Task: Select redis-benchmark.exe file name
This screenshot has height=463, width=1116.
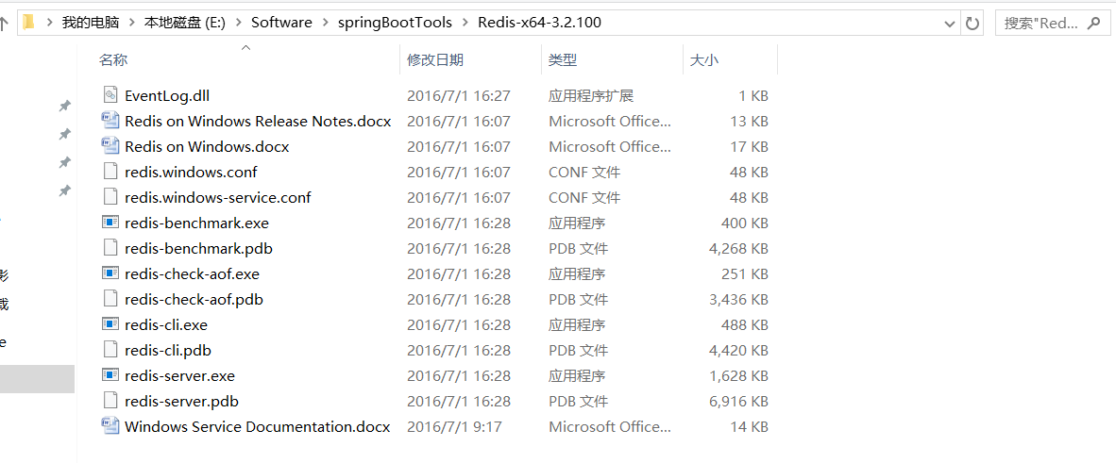Action: 196,223
